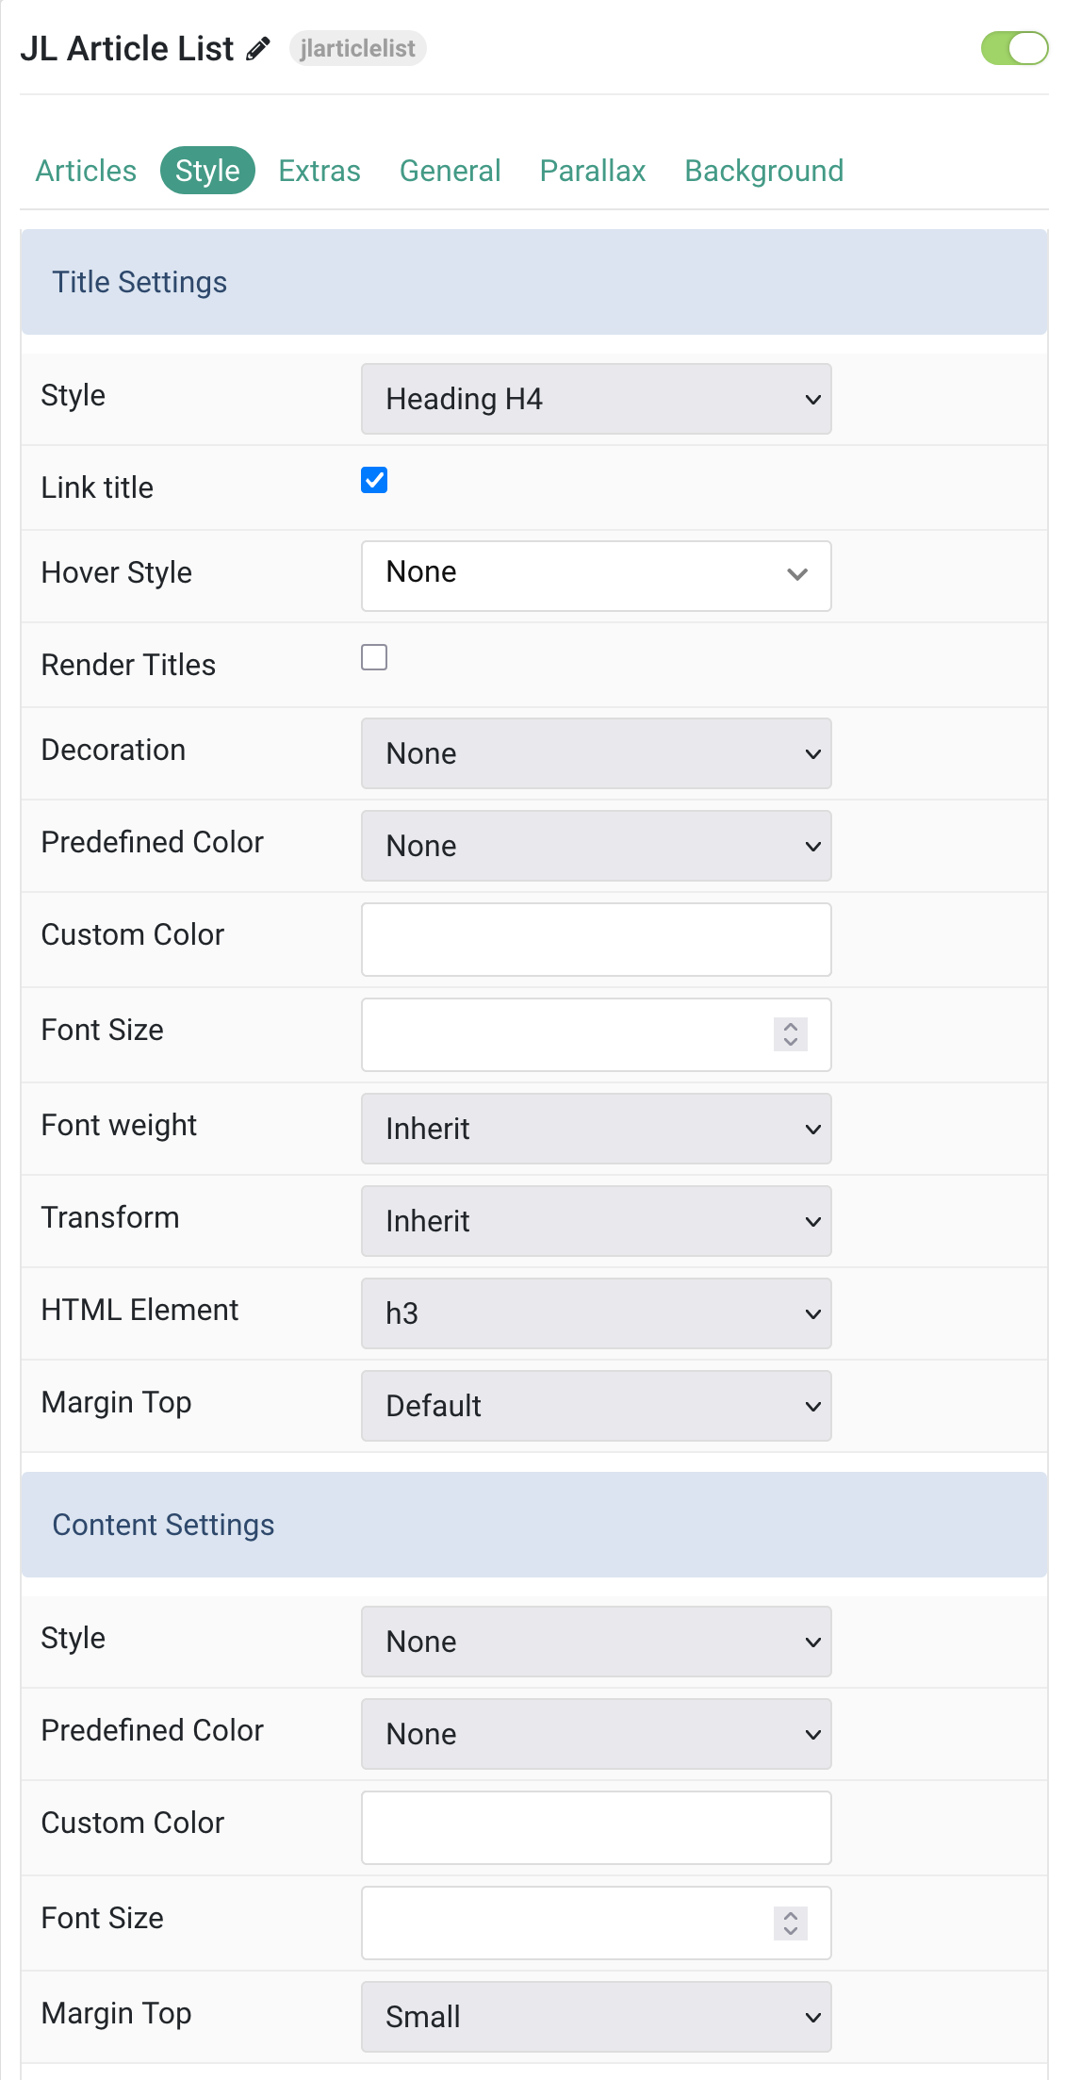Screen dimensions: 1065x2080
Task: Click the Title Font Size stepper arrows
Action: [x=791, y=1034]
